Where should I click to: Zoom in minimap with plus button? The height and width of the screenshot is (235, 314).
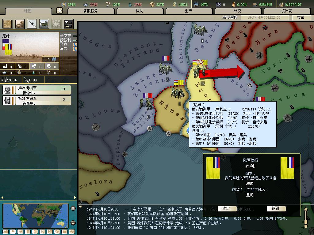[x=73, y=208]
